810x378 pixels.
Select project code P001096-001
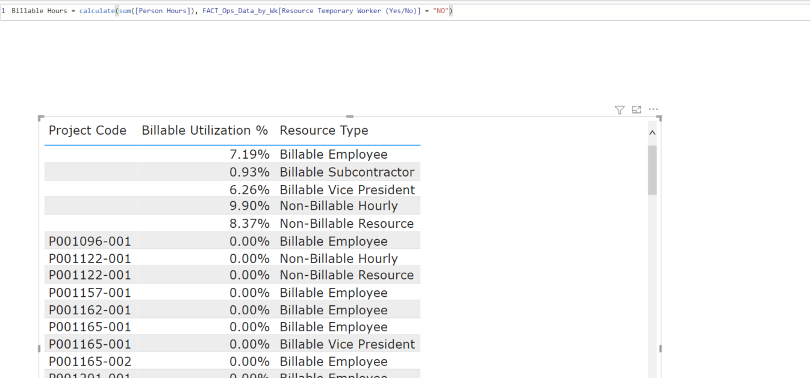point(90,241)
